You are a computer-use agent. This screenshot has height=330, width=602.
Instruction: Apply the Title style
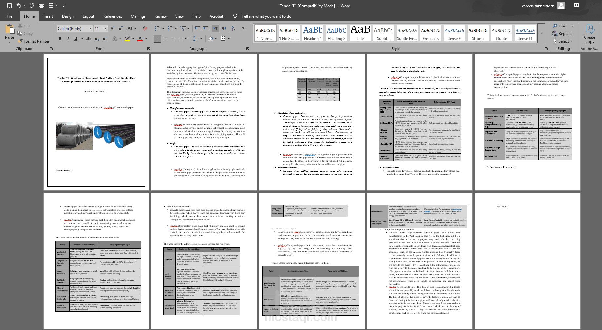(x=360, y=33)
